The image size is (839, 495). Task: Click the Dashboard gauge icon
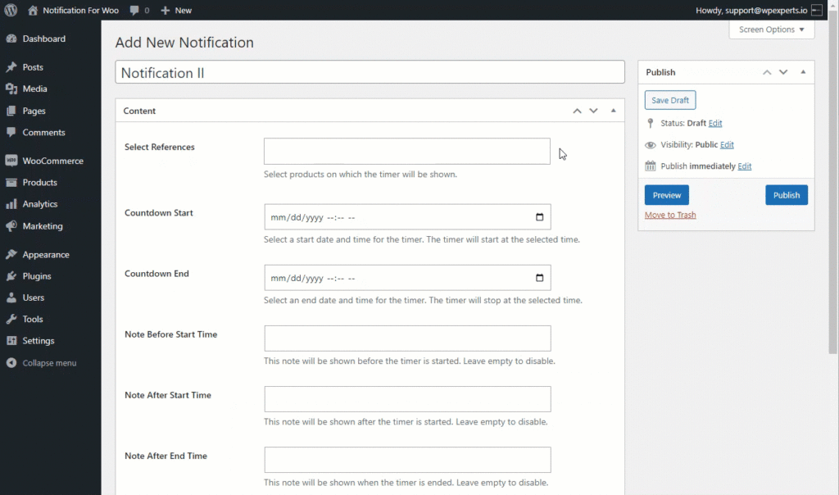pos(11,39)
